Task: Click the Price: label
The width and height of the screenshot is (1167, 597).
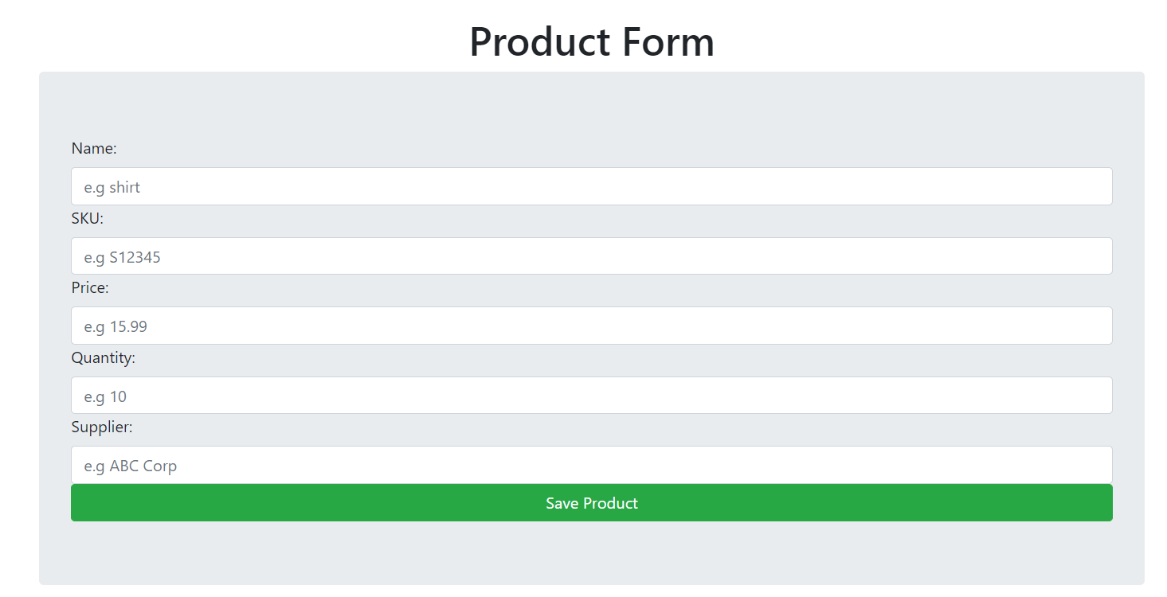Action: coord(89,287)
